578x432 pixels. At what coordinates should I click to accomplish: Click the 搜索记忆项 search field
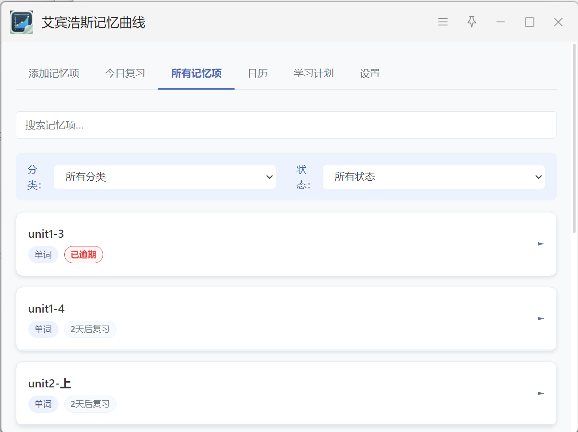[286, 125]
